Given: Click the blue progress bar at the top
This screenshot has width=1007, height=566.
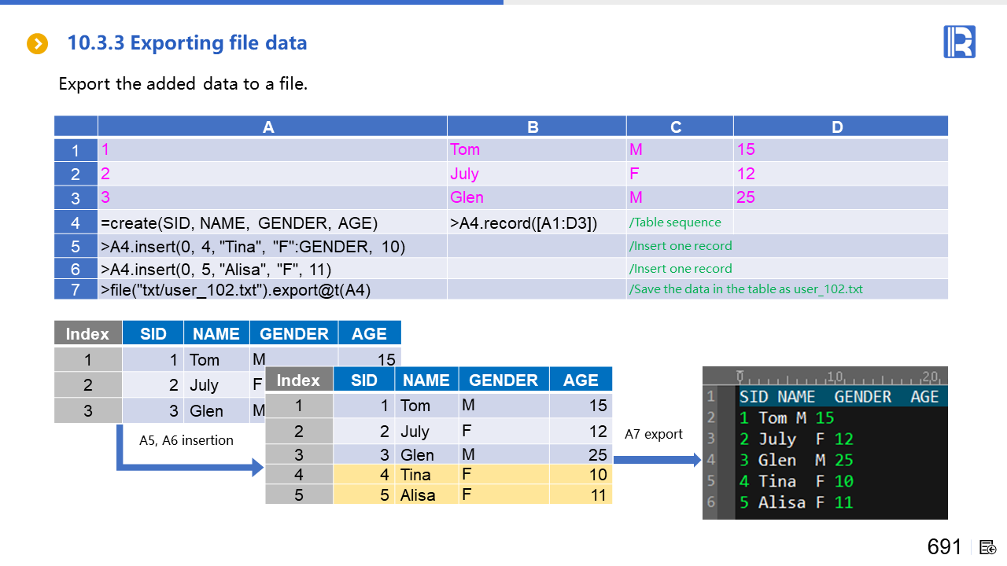Looking at the screenshot, I should point(252,2).
